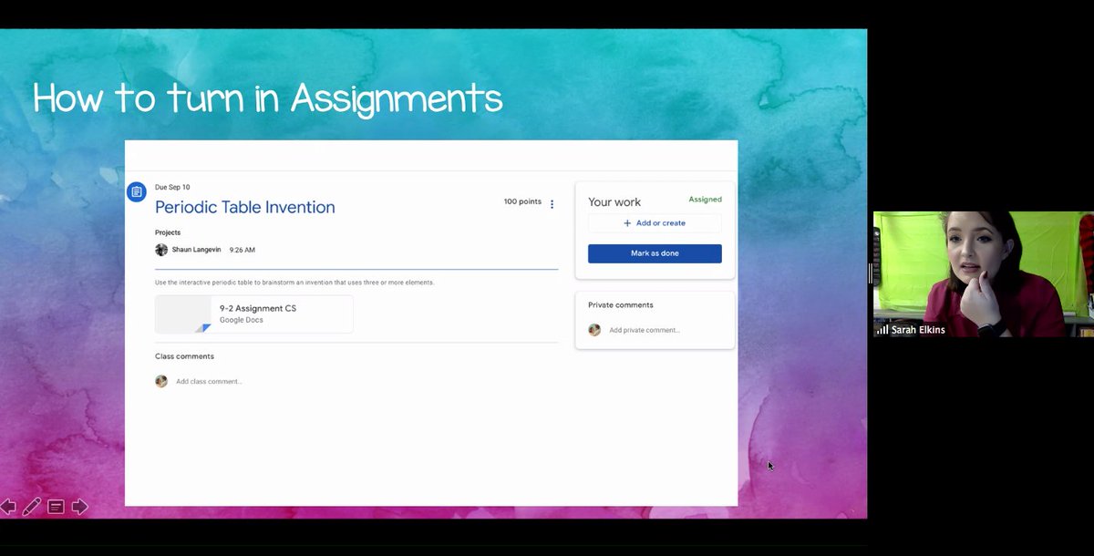
Task: Click the Private comments heading
Action: pyautogui.click(x=621, y=305)
